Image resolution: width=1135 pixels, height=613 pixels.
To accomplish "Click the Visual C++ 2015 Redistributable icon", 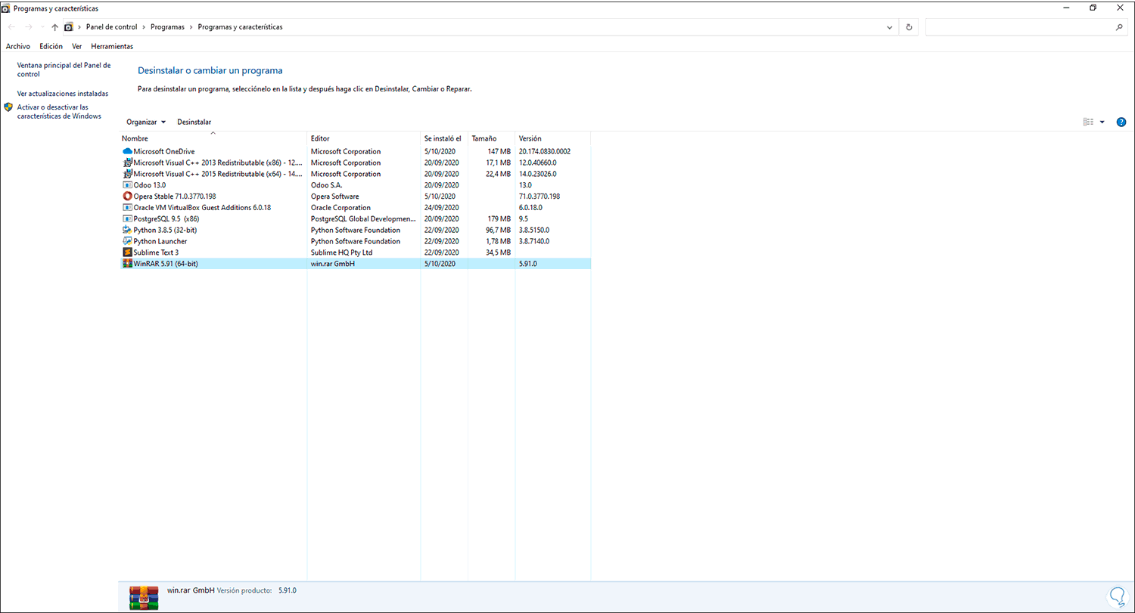I will click(127, 174).
